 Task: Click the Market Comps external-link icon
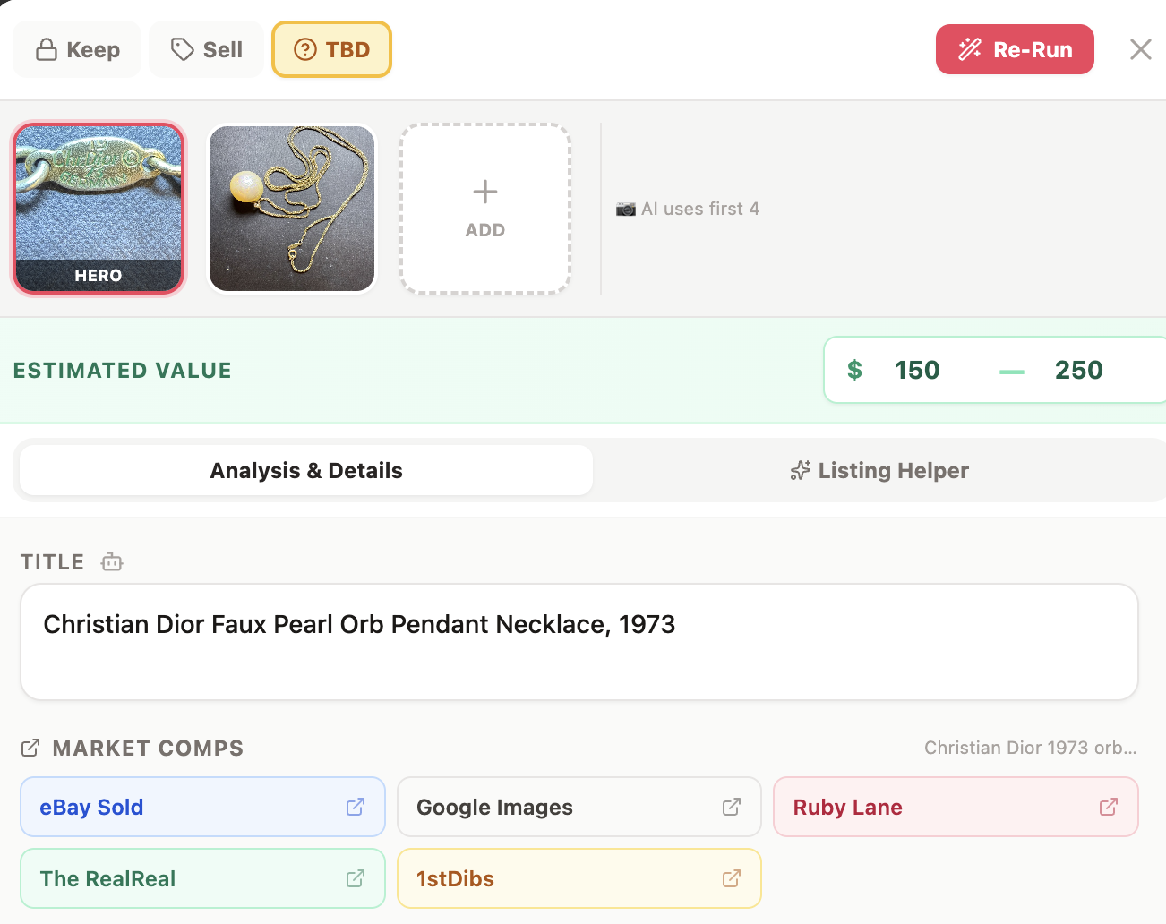click(30, 748)
